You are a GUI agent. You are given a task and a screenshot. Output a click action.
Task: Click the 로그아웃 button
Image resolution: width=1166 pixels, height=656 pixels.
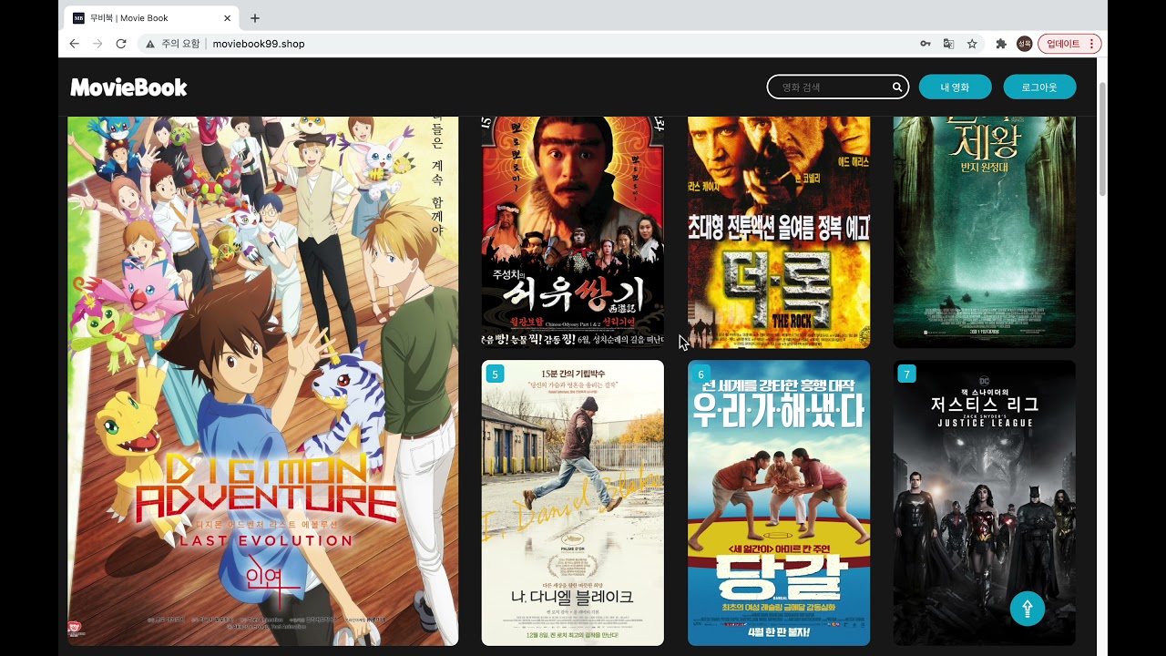pyautogui.click(x=1039, y=87)
